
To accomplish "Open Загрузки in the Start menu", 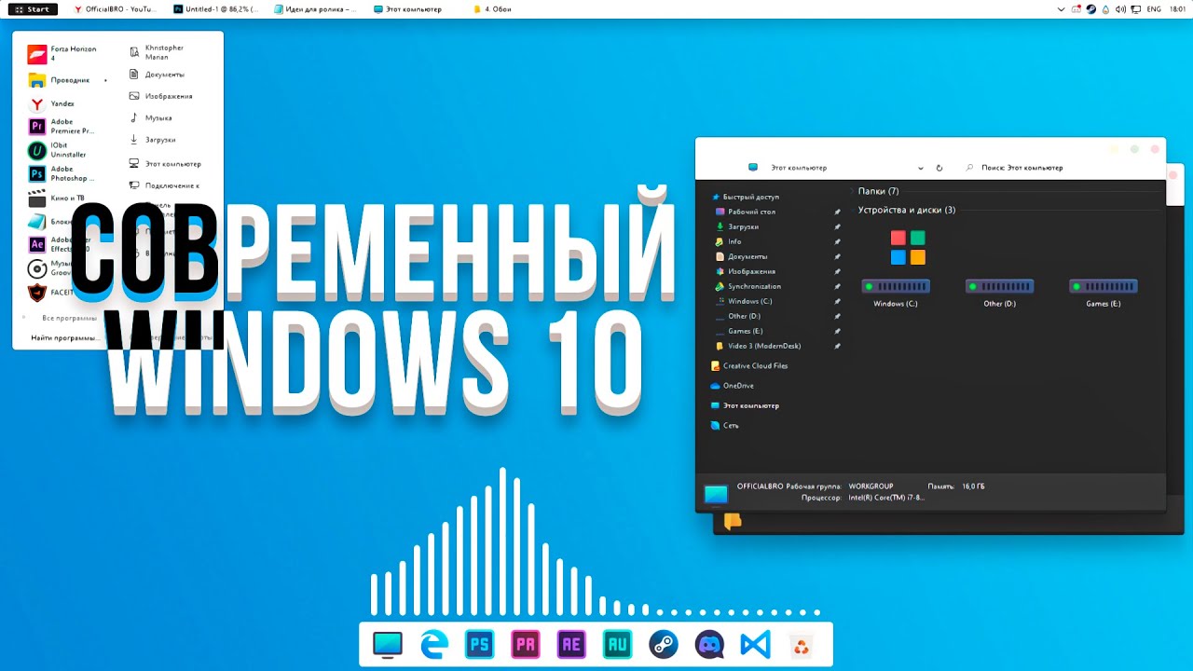I will point(153,140).
